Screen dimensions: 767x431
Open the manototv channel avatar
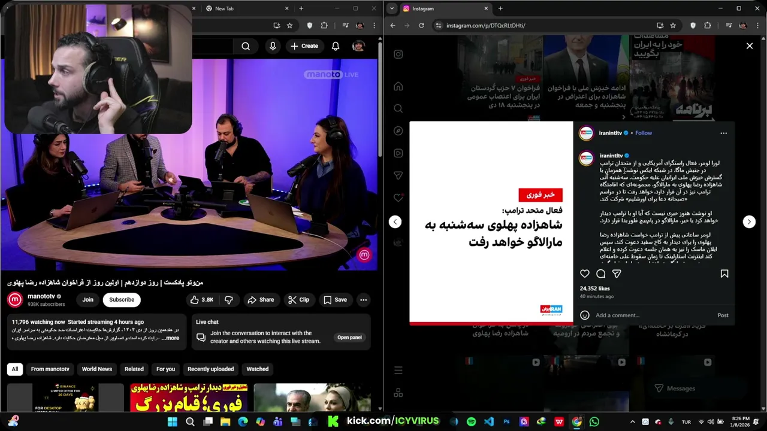coord(16,299)
